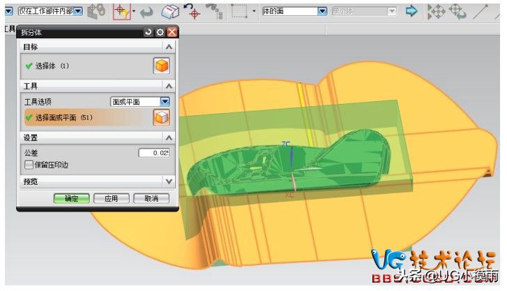Collapse the 设置 section
The width and height of the screenshot is (507, 291).
click(x=168, y=138)
